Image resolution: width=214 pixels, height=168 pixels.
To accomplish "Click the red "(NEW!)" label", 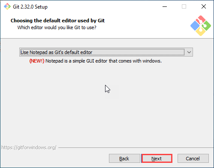I will pos(37,61).
